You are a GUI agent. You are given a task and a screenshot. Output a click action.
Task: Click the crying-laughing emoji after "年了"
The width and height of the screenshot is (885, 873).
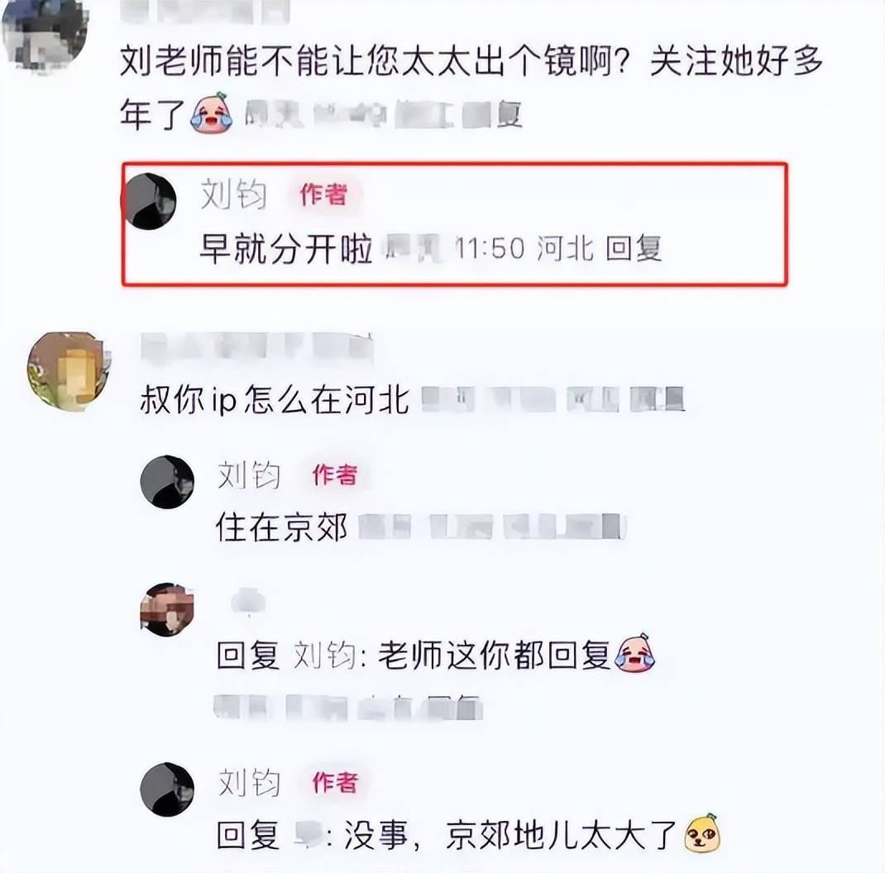(x=212, y=113)
